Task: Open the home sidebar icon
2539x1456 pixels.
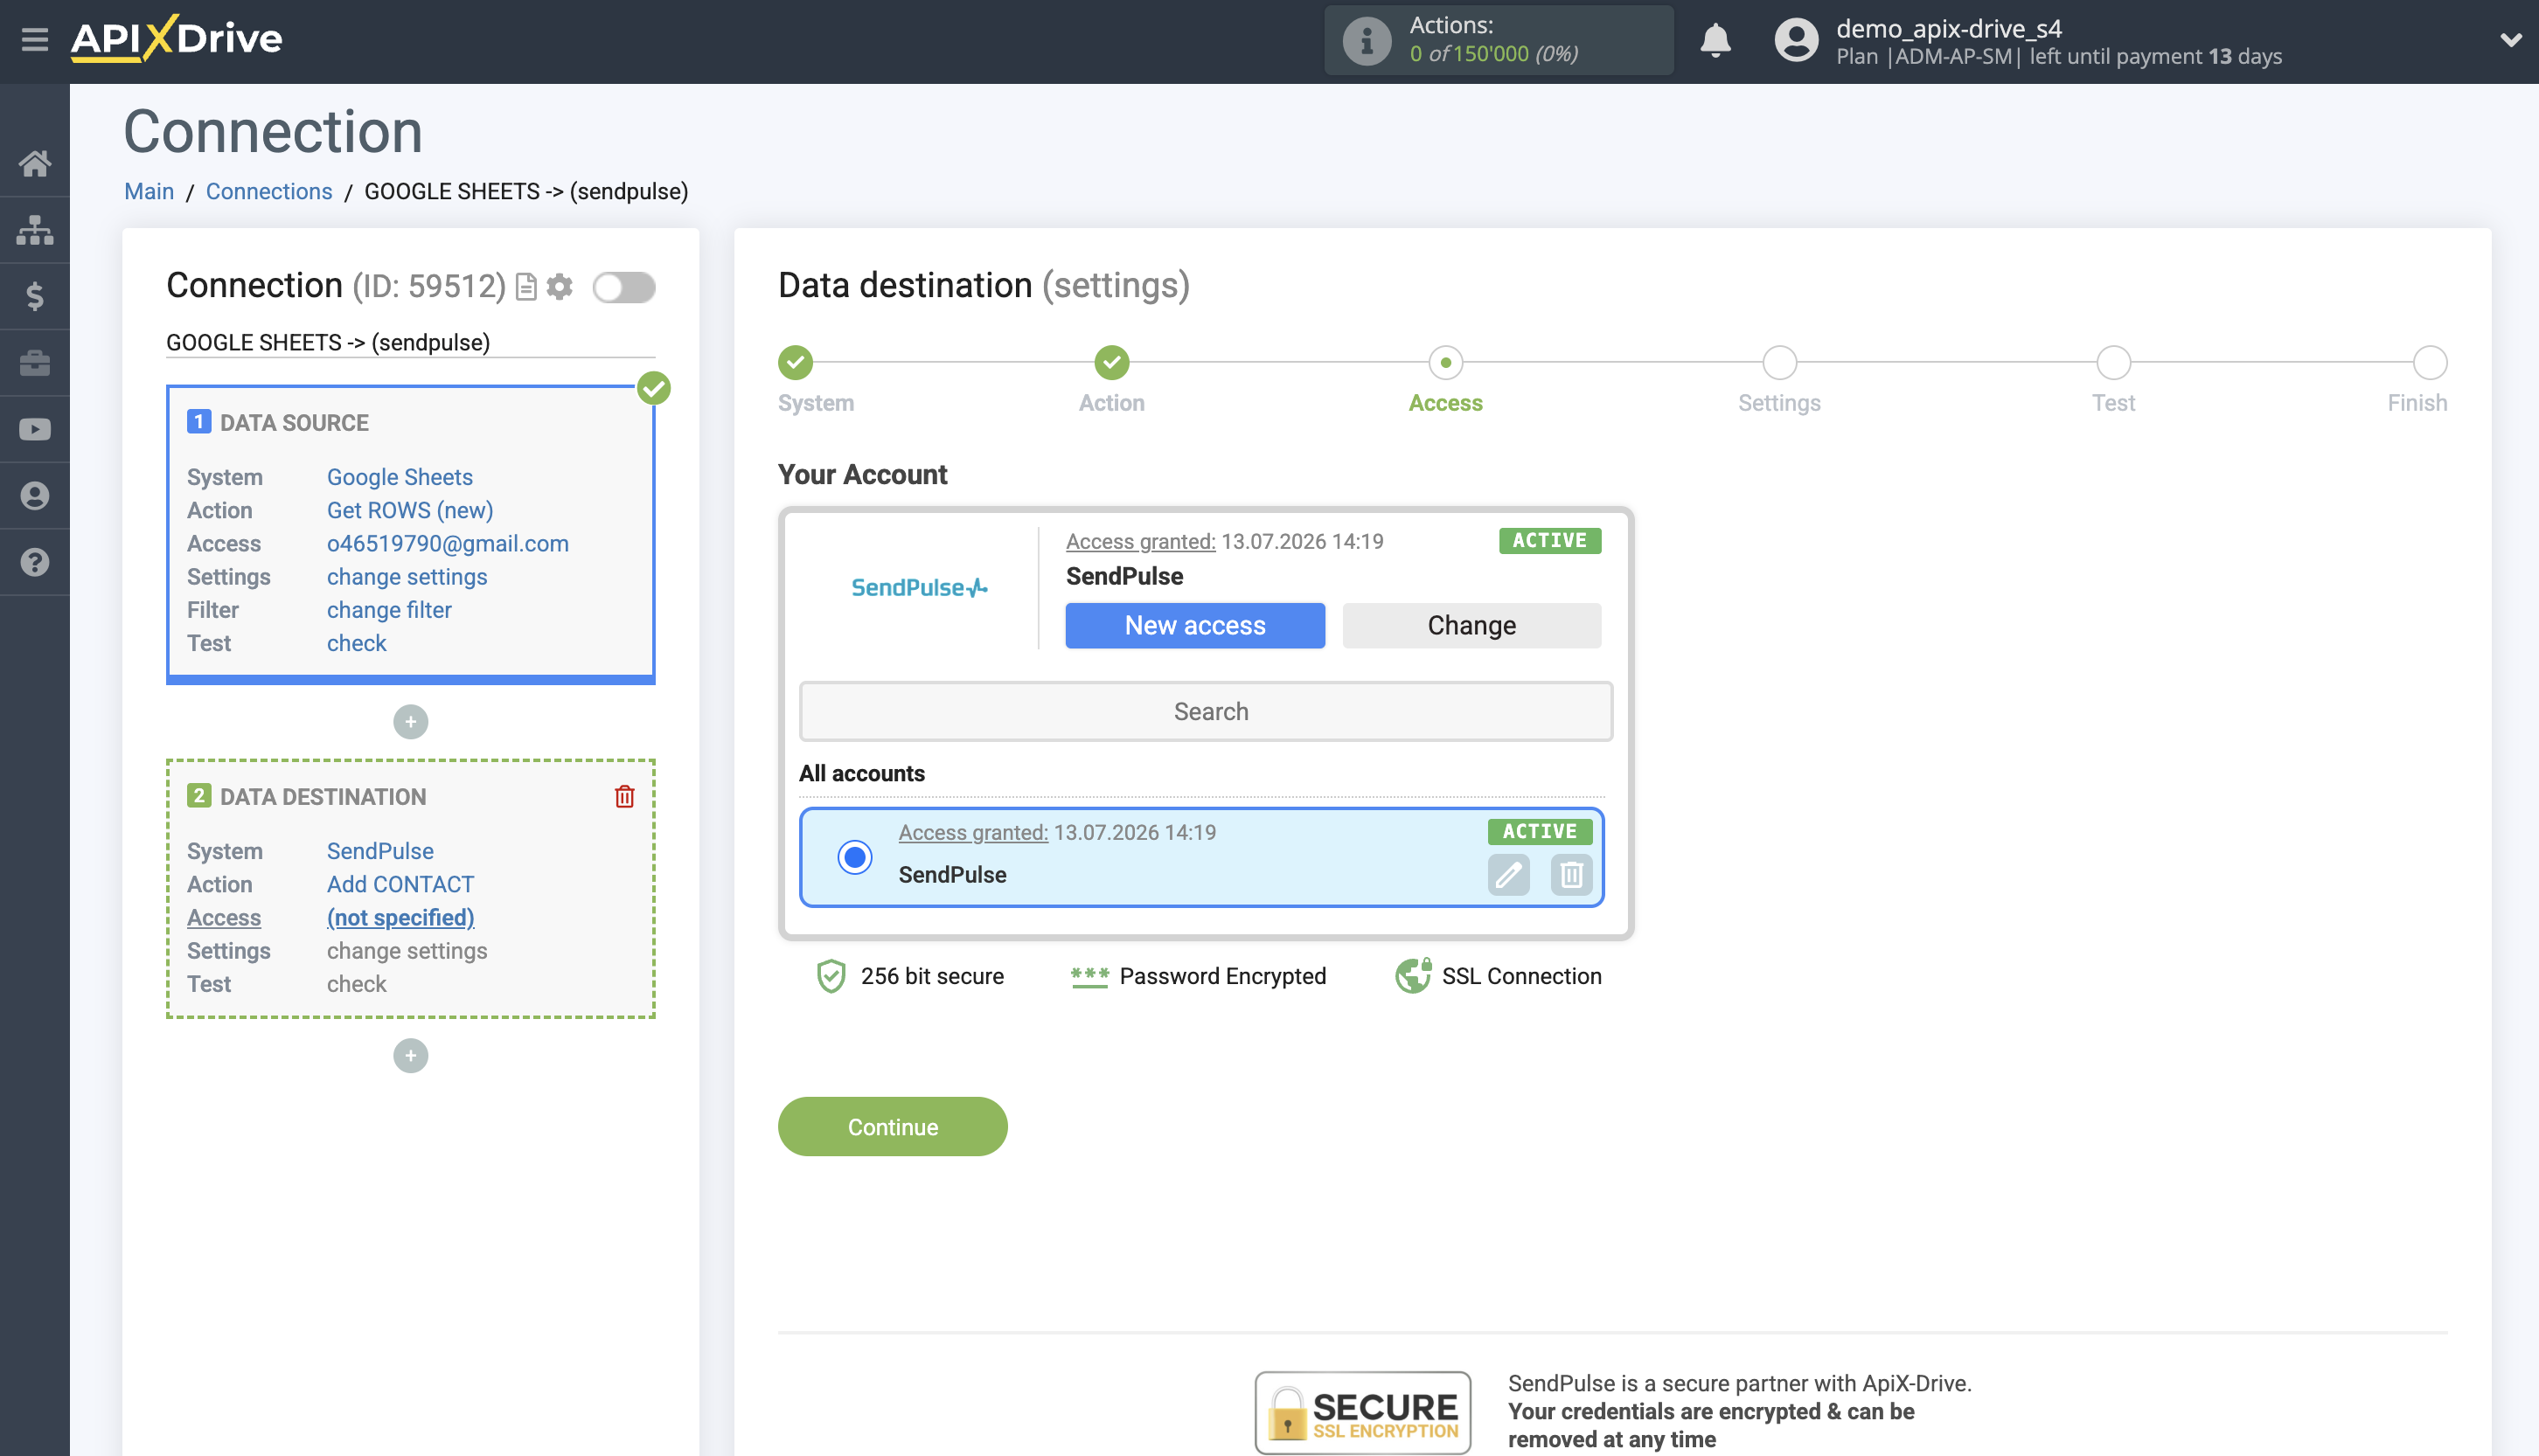Action: coord(35,163)
